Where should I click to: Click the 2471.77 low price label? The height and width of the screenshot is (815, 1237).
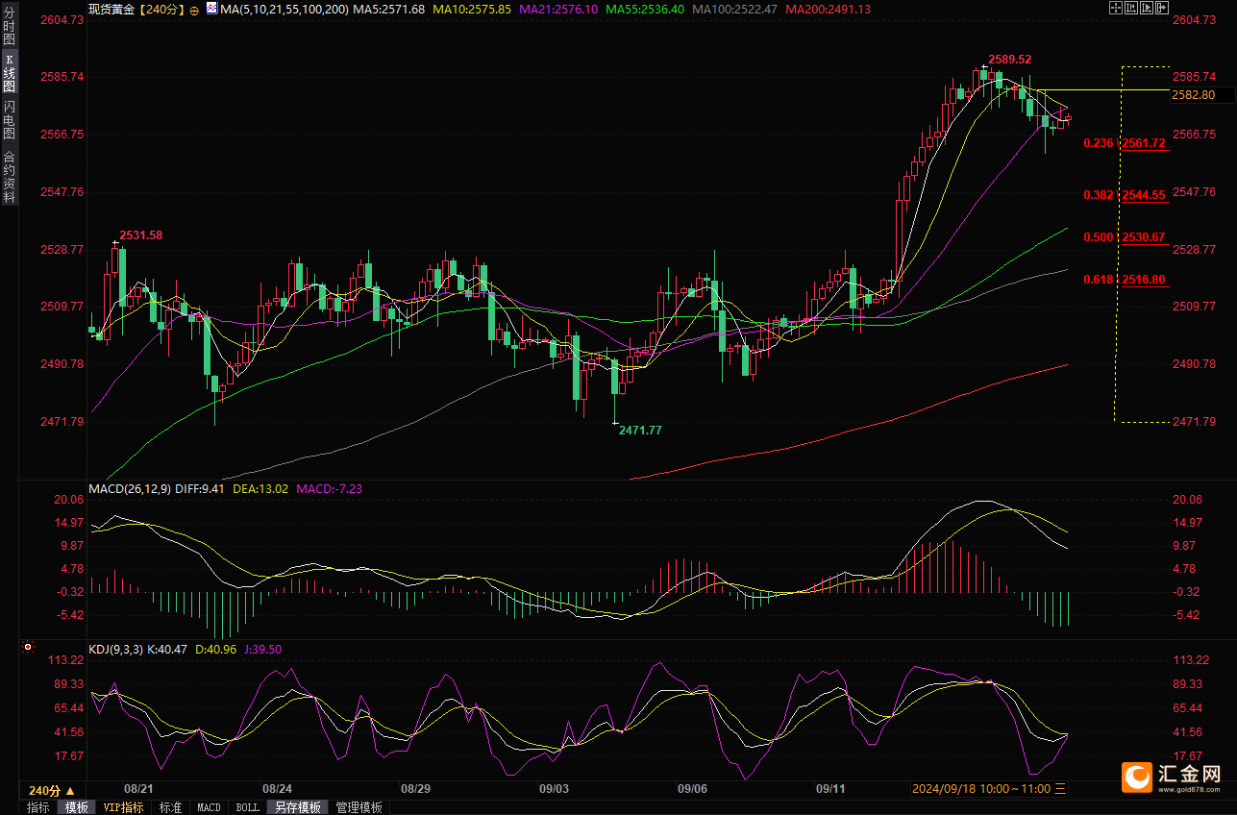click(640, 430)
